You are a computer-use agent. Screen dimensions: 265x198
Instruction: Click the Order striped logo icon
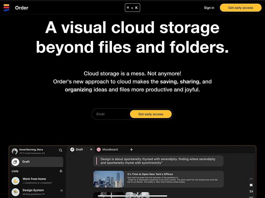tap(6, 8)
